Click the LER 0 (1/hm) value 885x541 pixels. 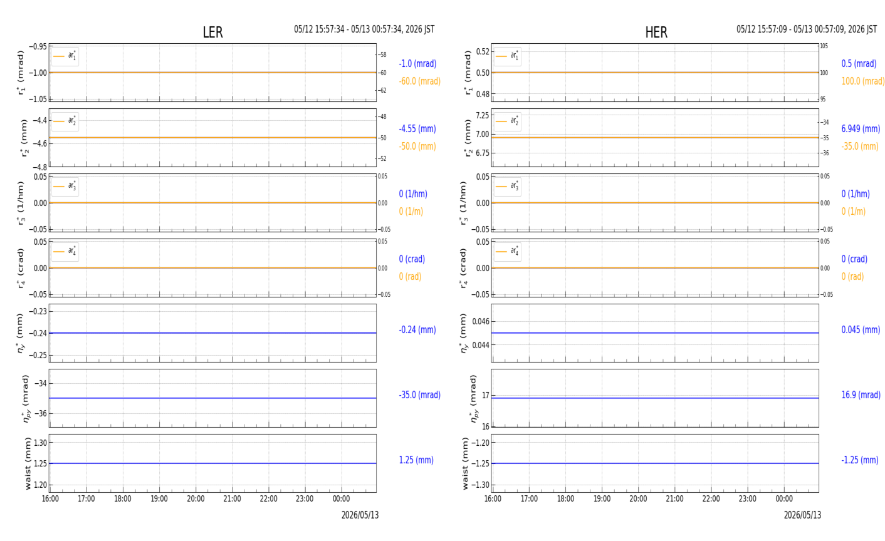(413, 194)
